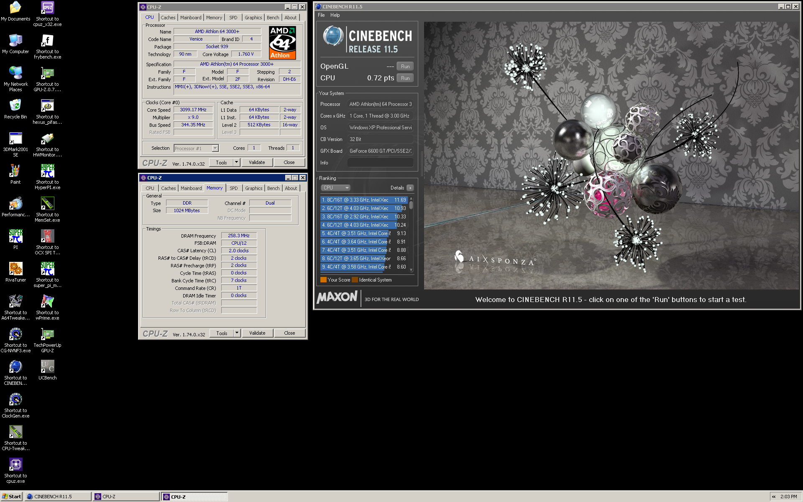Run the OpenGL test in Cinebench
The width and height of the screenshot is (803, 502).
point(405,67)
